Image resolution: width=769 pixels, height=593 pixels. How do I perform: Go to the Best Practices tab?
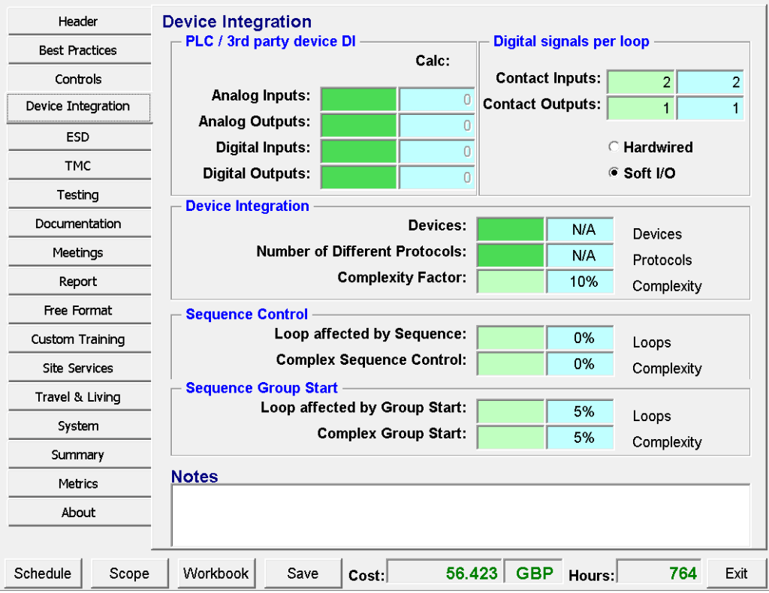[x=78, y=51]
